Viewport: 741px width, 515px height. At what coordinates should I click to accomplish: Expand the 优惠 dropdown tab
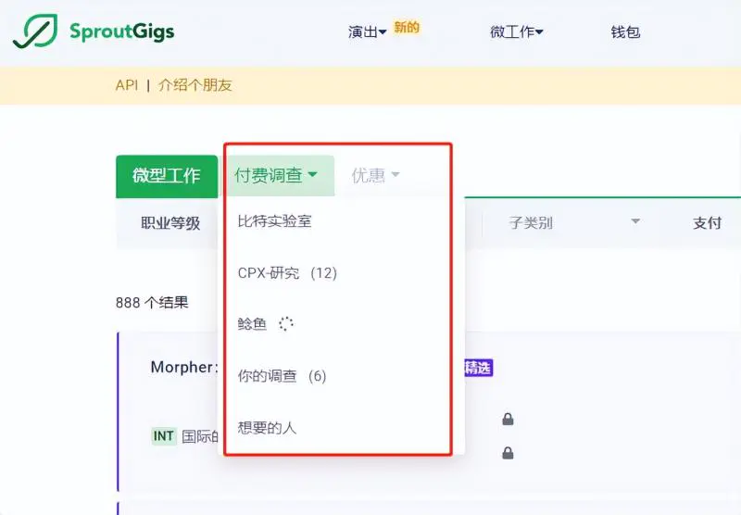pos(375,175)
